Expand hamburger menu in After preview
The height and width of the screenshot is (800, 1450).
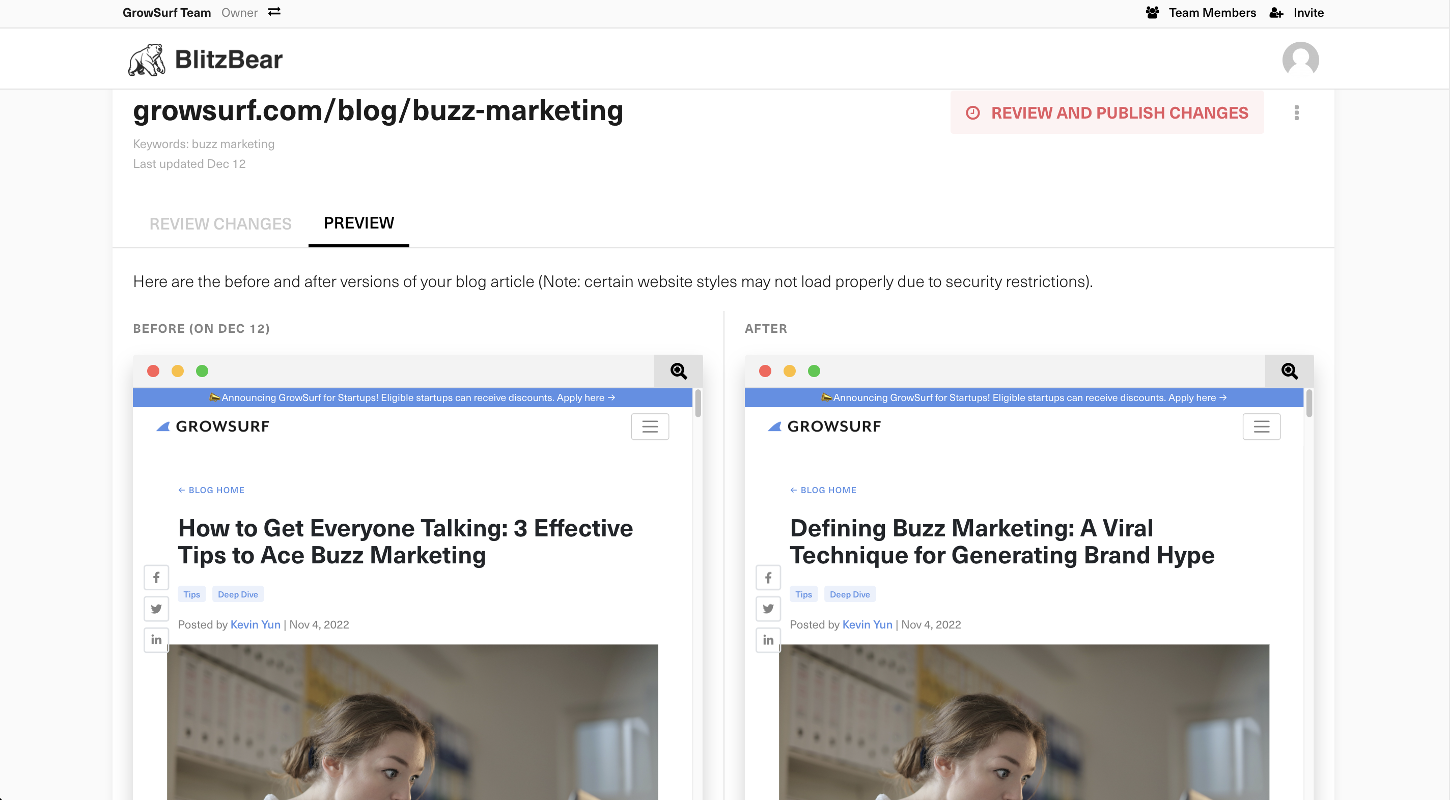pyautogui.click(x=1261, y=426)
